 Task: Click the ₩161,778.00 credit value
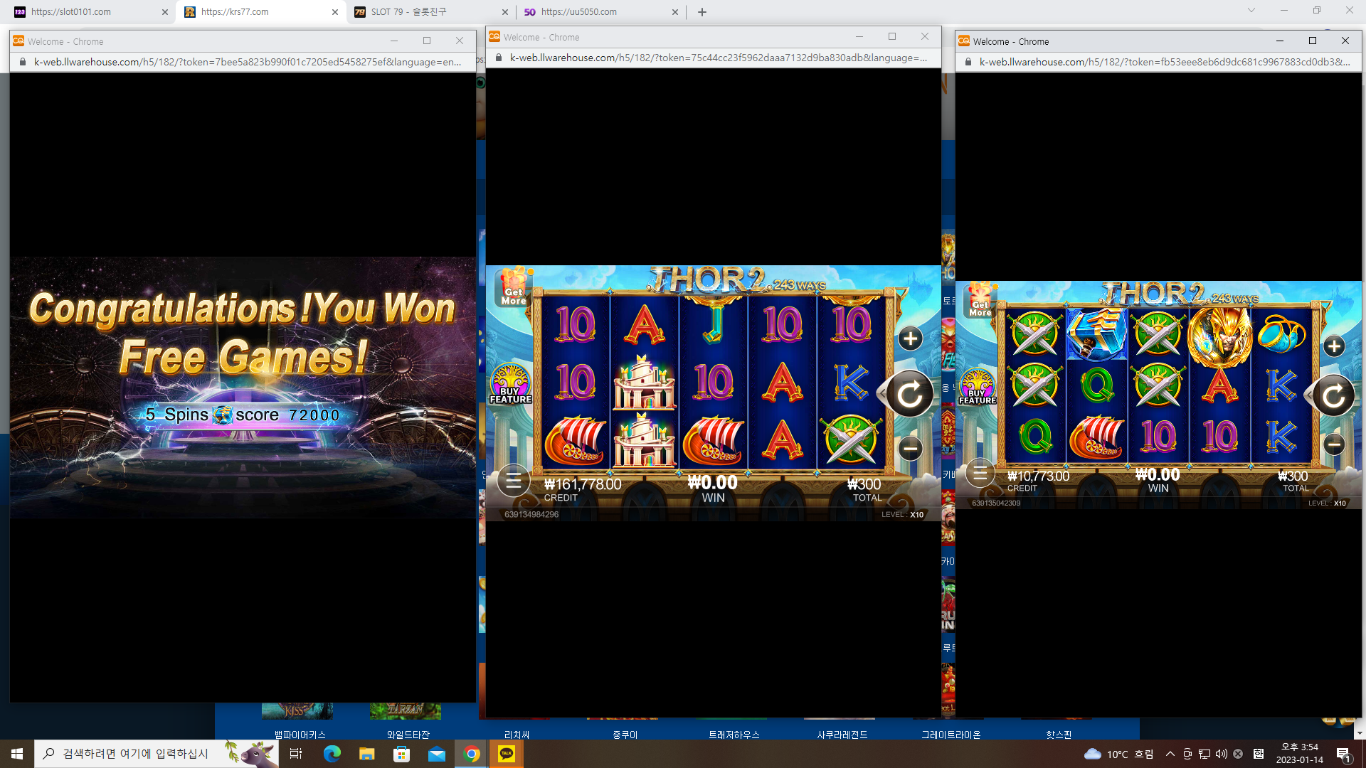click(583, 484)
